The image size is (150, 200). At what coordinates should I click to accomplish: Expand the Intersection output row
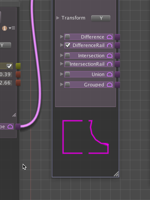point(62,55)
